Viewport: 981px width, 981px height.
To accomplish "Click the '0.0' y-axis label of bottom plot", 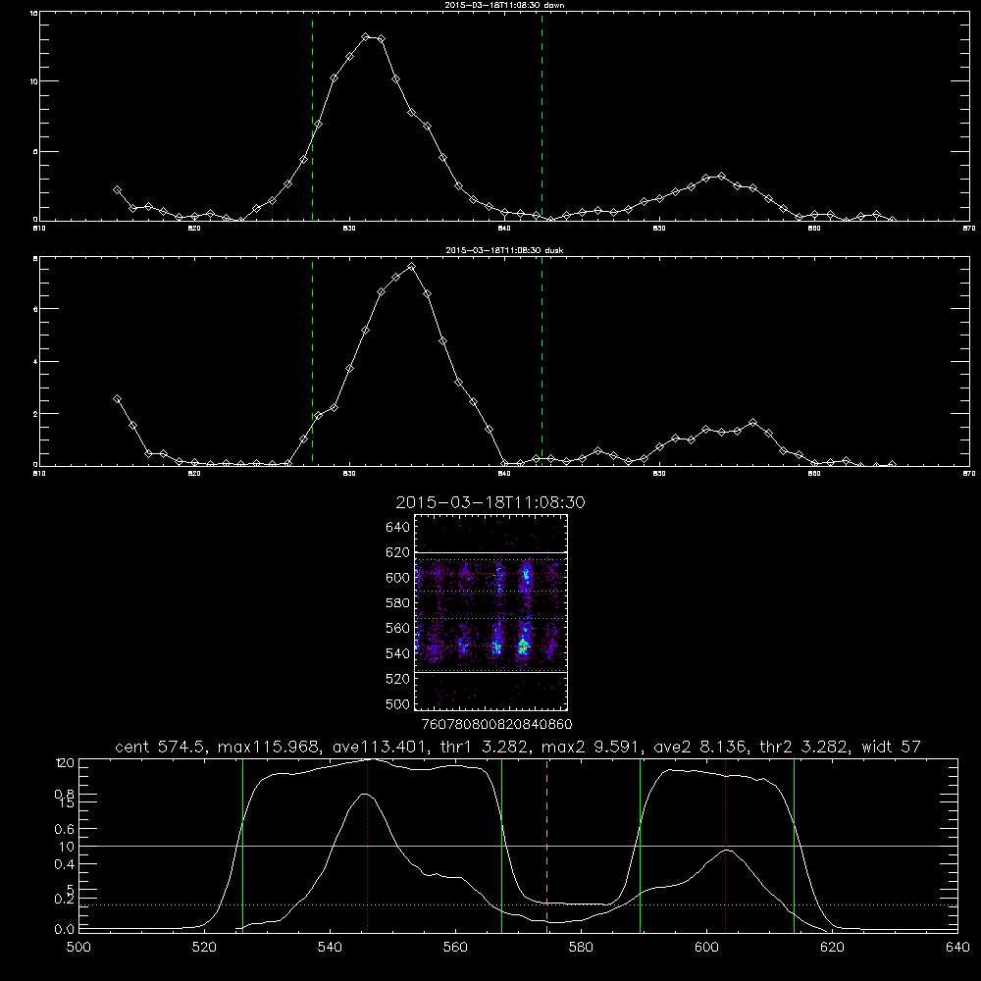I will coord(65,930).
